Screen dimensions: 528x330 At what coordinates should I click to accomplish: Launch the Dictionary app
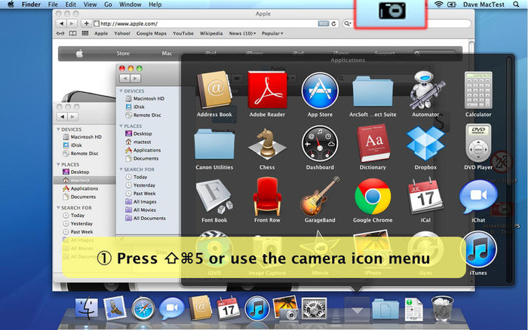(373, 144)
